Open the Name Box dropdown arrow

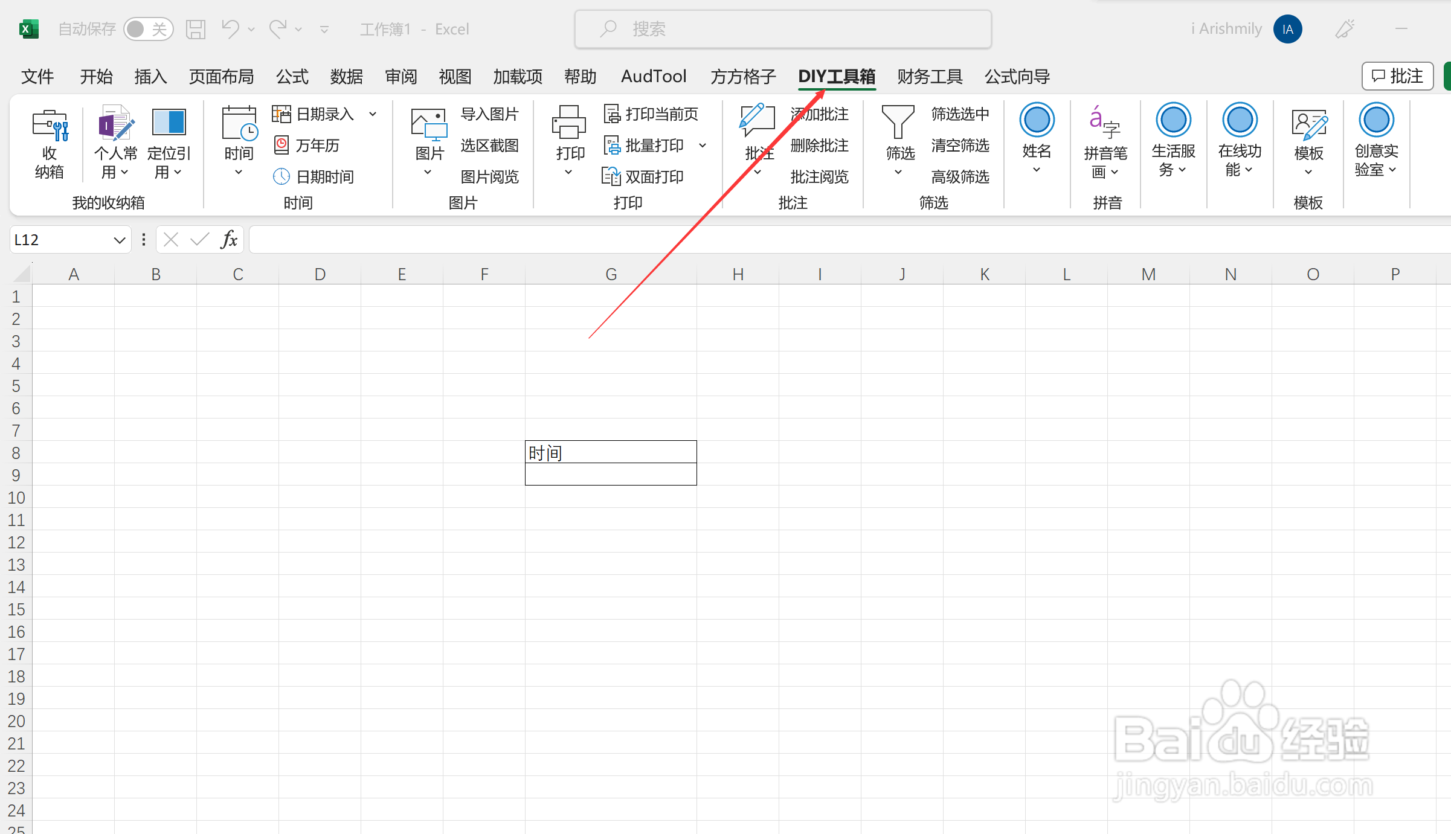(x=119, y=240)
